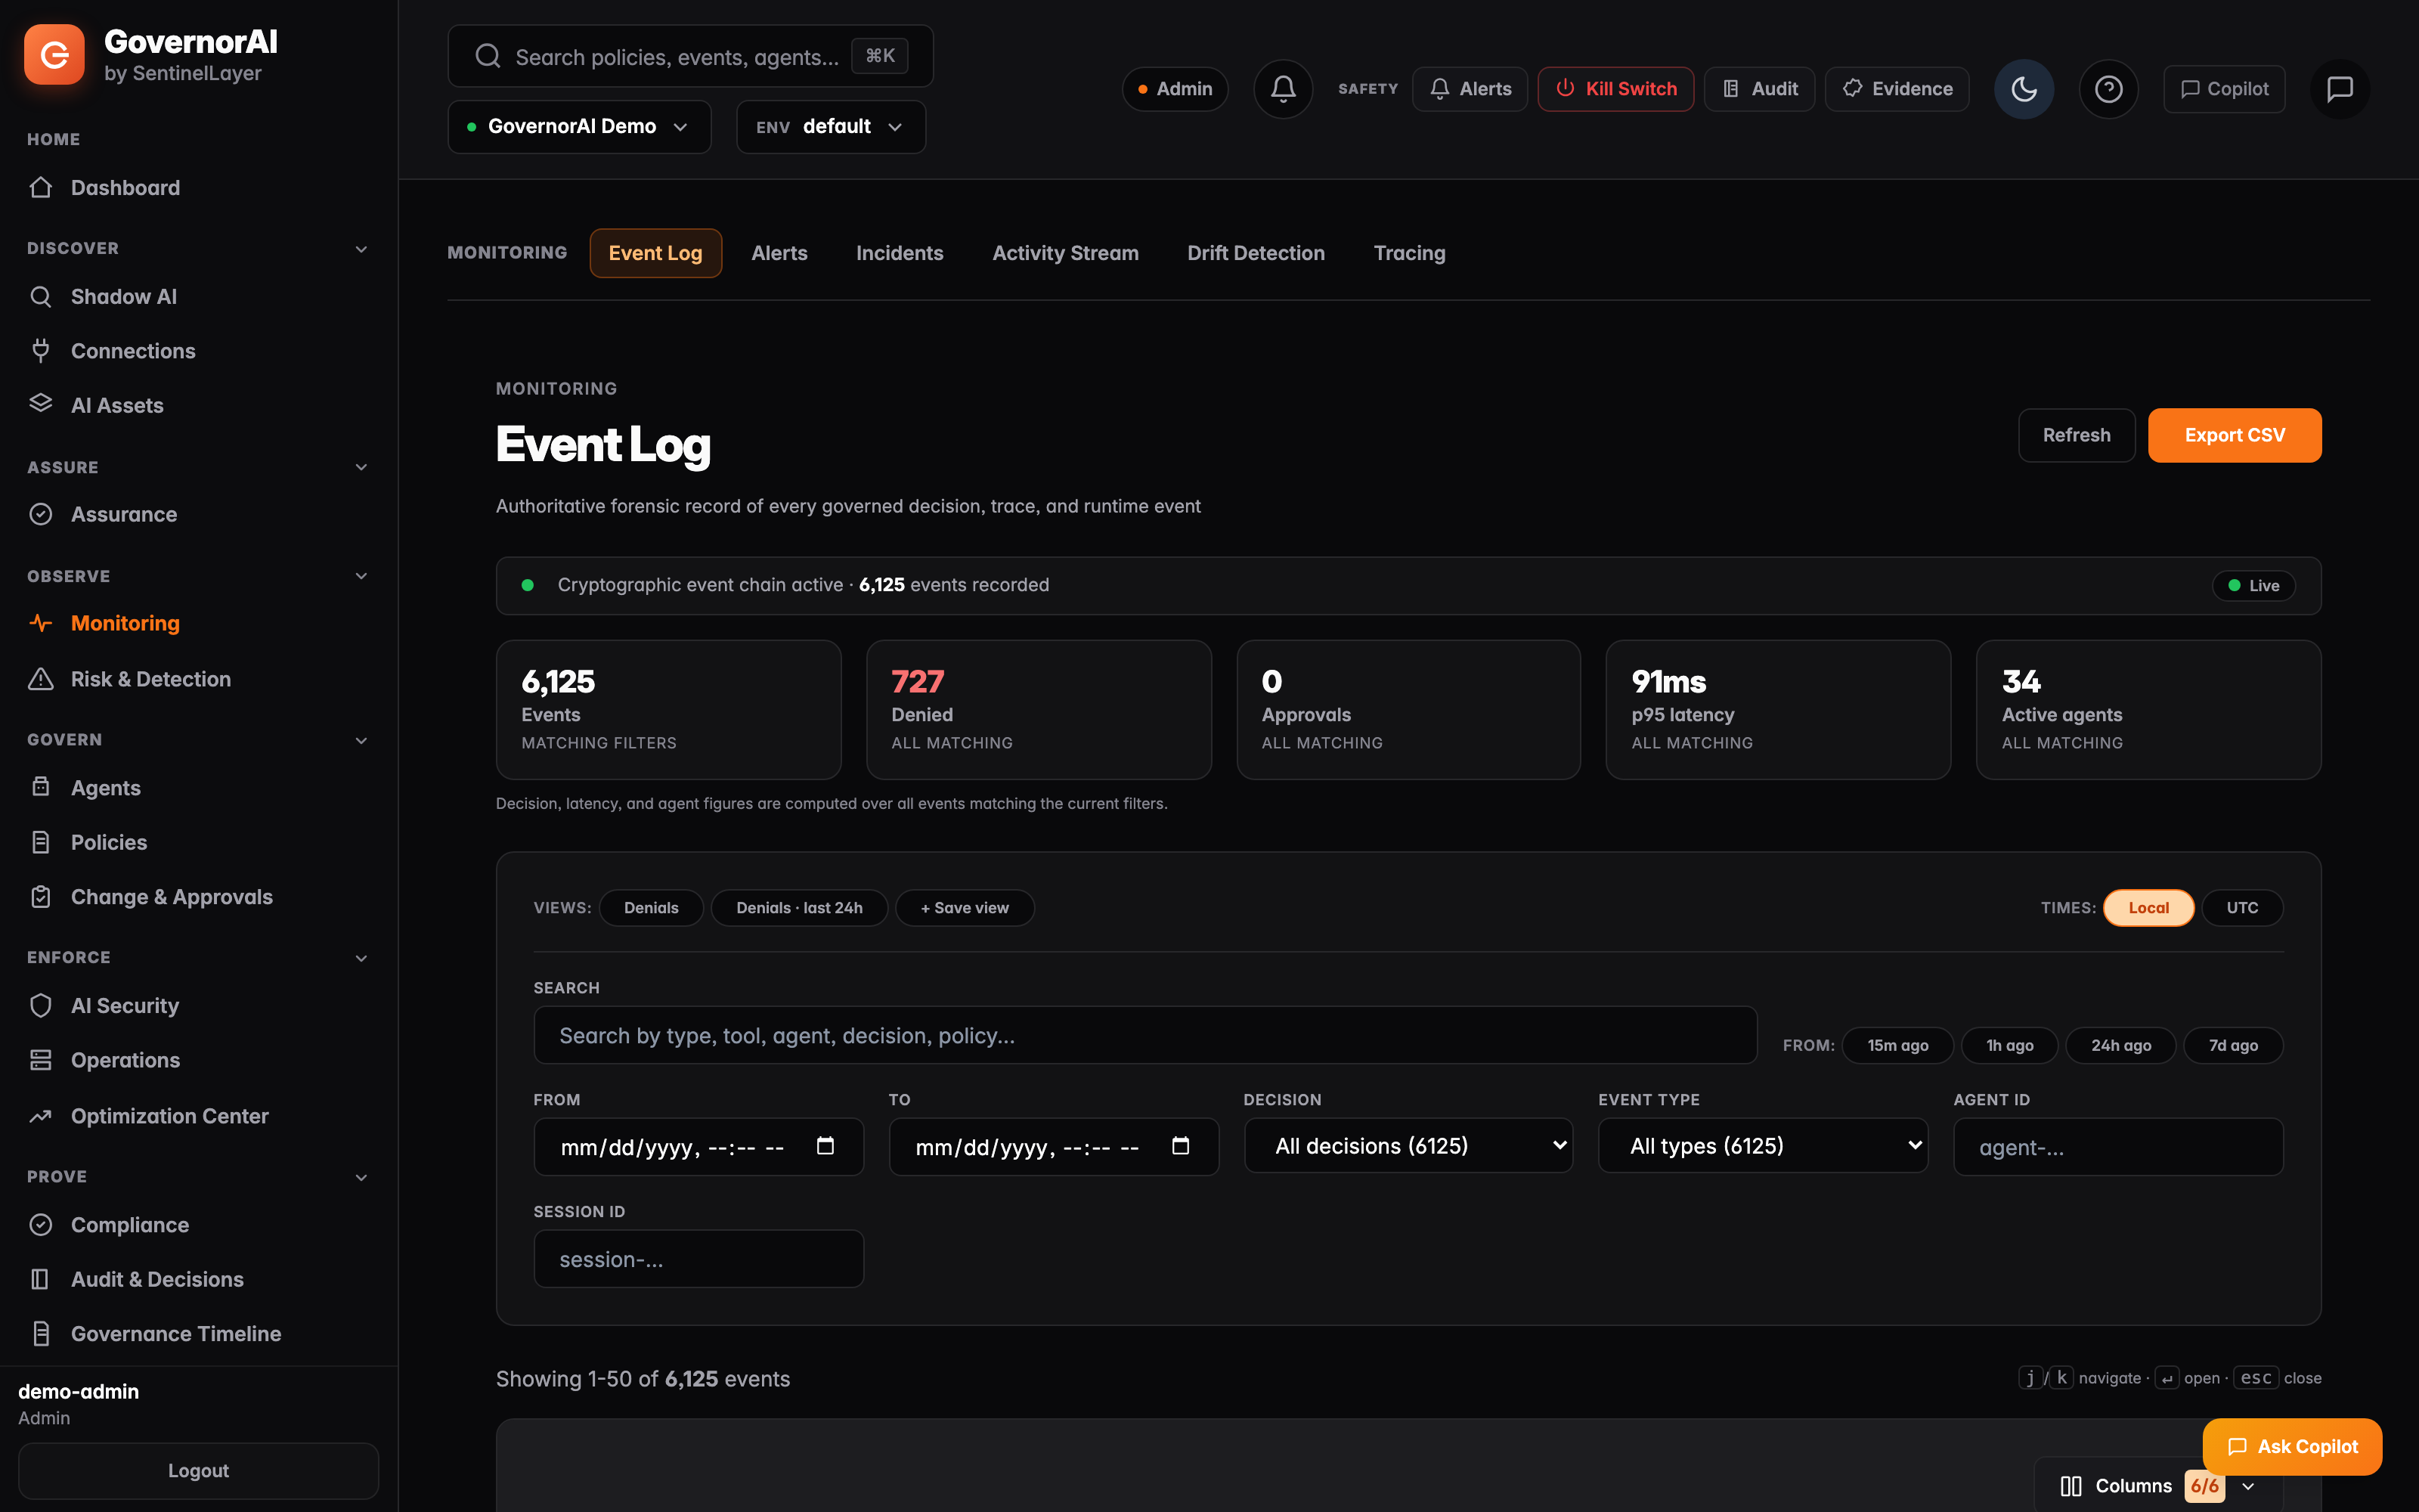
Task: Toggle dark mode moon icon
Action: pyautogui.click(x=2024, y=89)
